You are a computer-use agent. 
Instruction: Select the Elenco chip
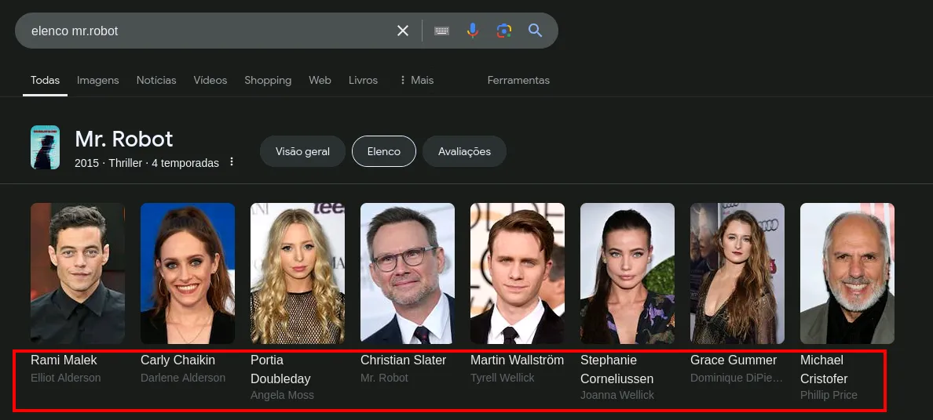pyautogui.click(x=384, y=151)
